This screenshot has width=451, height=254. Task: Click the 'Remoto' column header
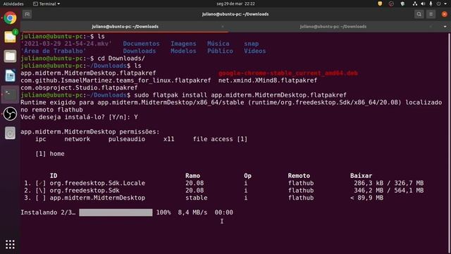[x=299, y=176]
